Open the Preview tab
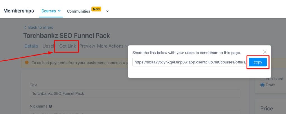Screen dimensions: 286x114 point(87,46)
